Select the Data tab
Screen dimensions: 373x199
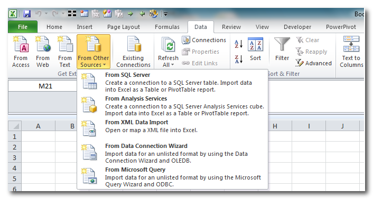tap(201, 27)
